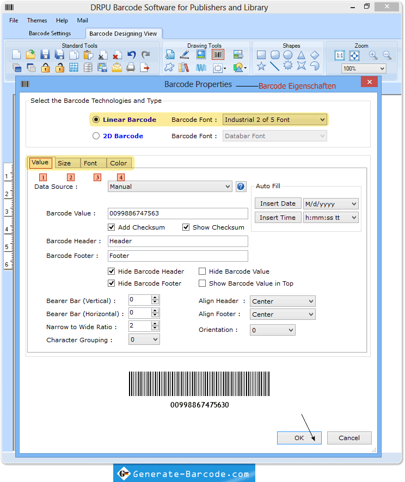
Task: Click the New document icon
Action: (16, 55)
